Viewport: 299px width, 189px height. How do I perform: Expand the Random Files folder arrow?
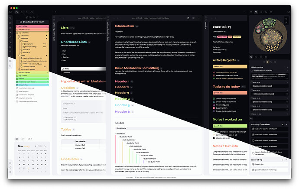pos(47,85)
